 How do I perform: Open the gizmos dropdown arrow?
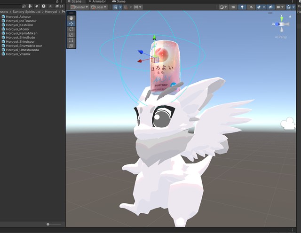293,7
